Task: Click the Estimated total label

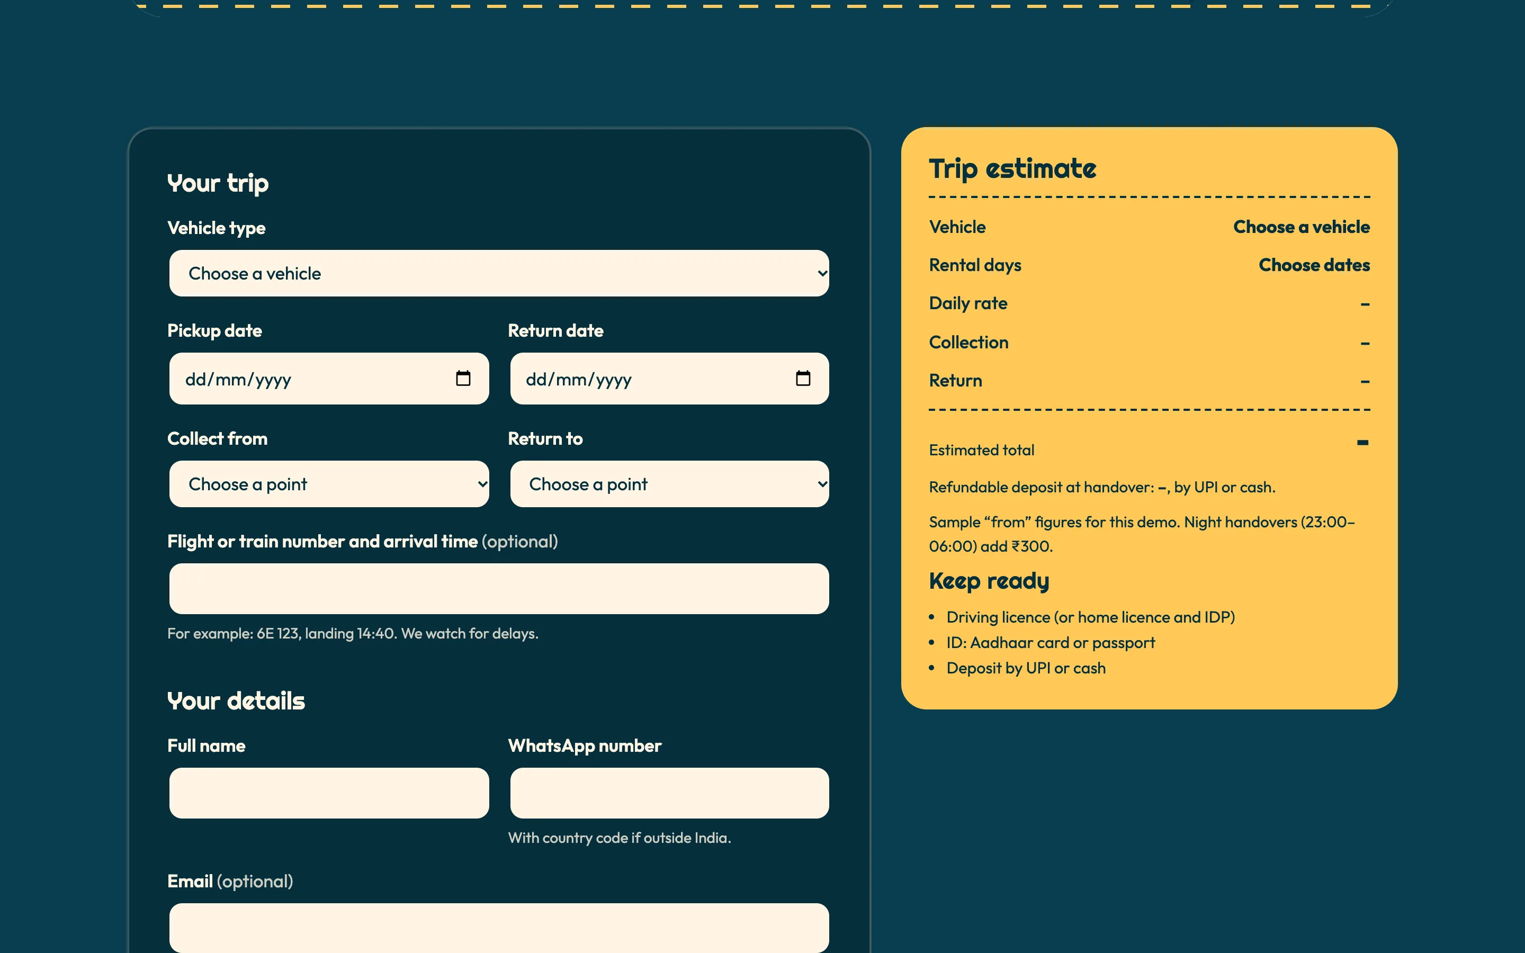Action: click(981, 450)
